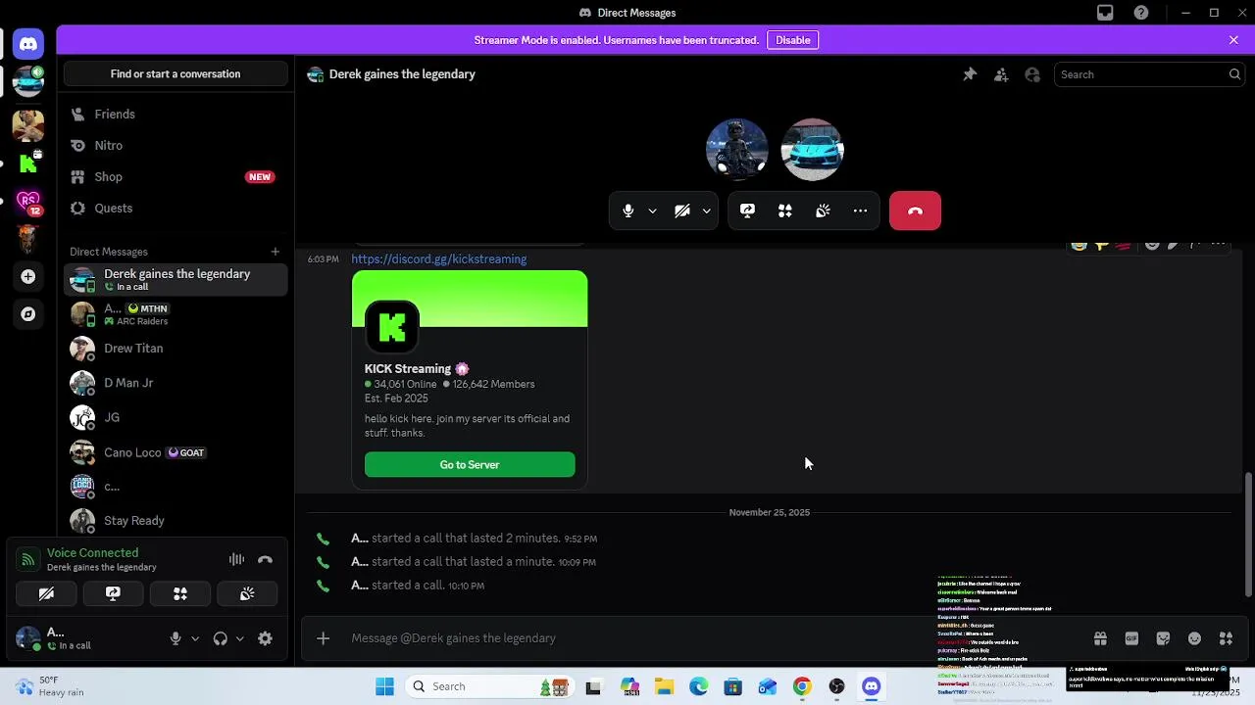Open soundboard from voice panel
The height and width of the screenshot is (705, 1255).
click(247, 593)
